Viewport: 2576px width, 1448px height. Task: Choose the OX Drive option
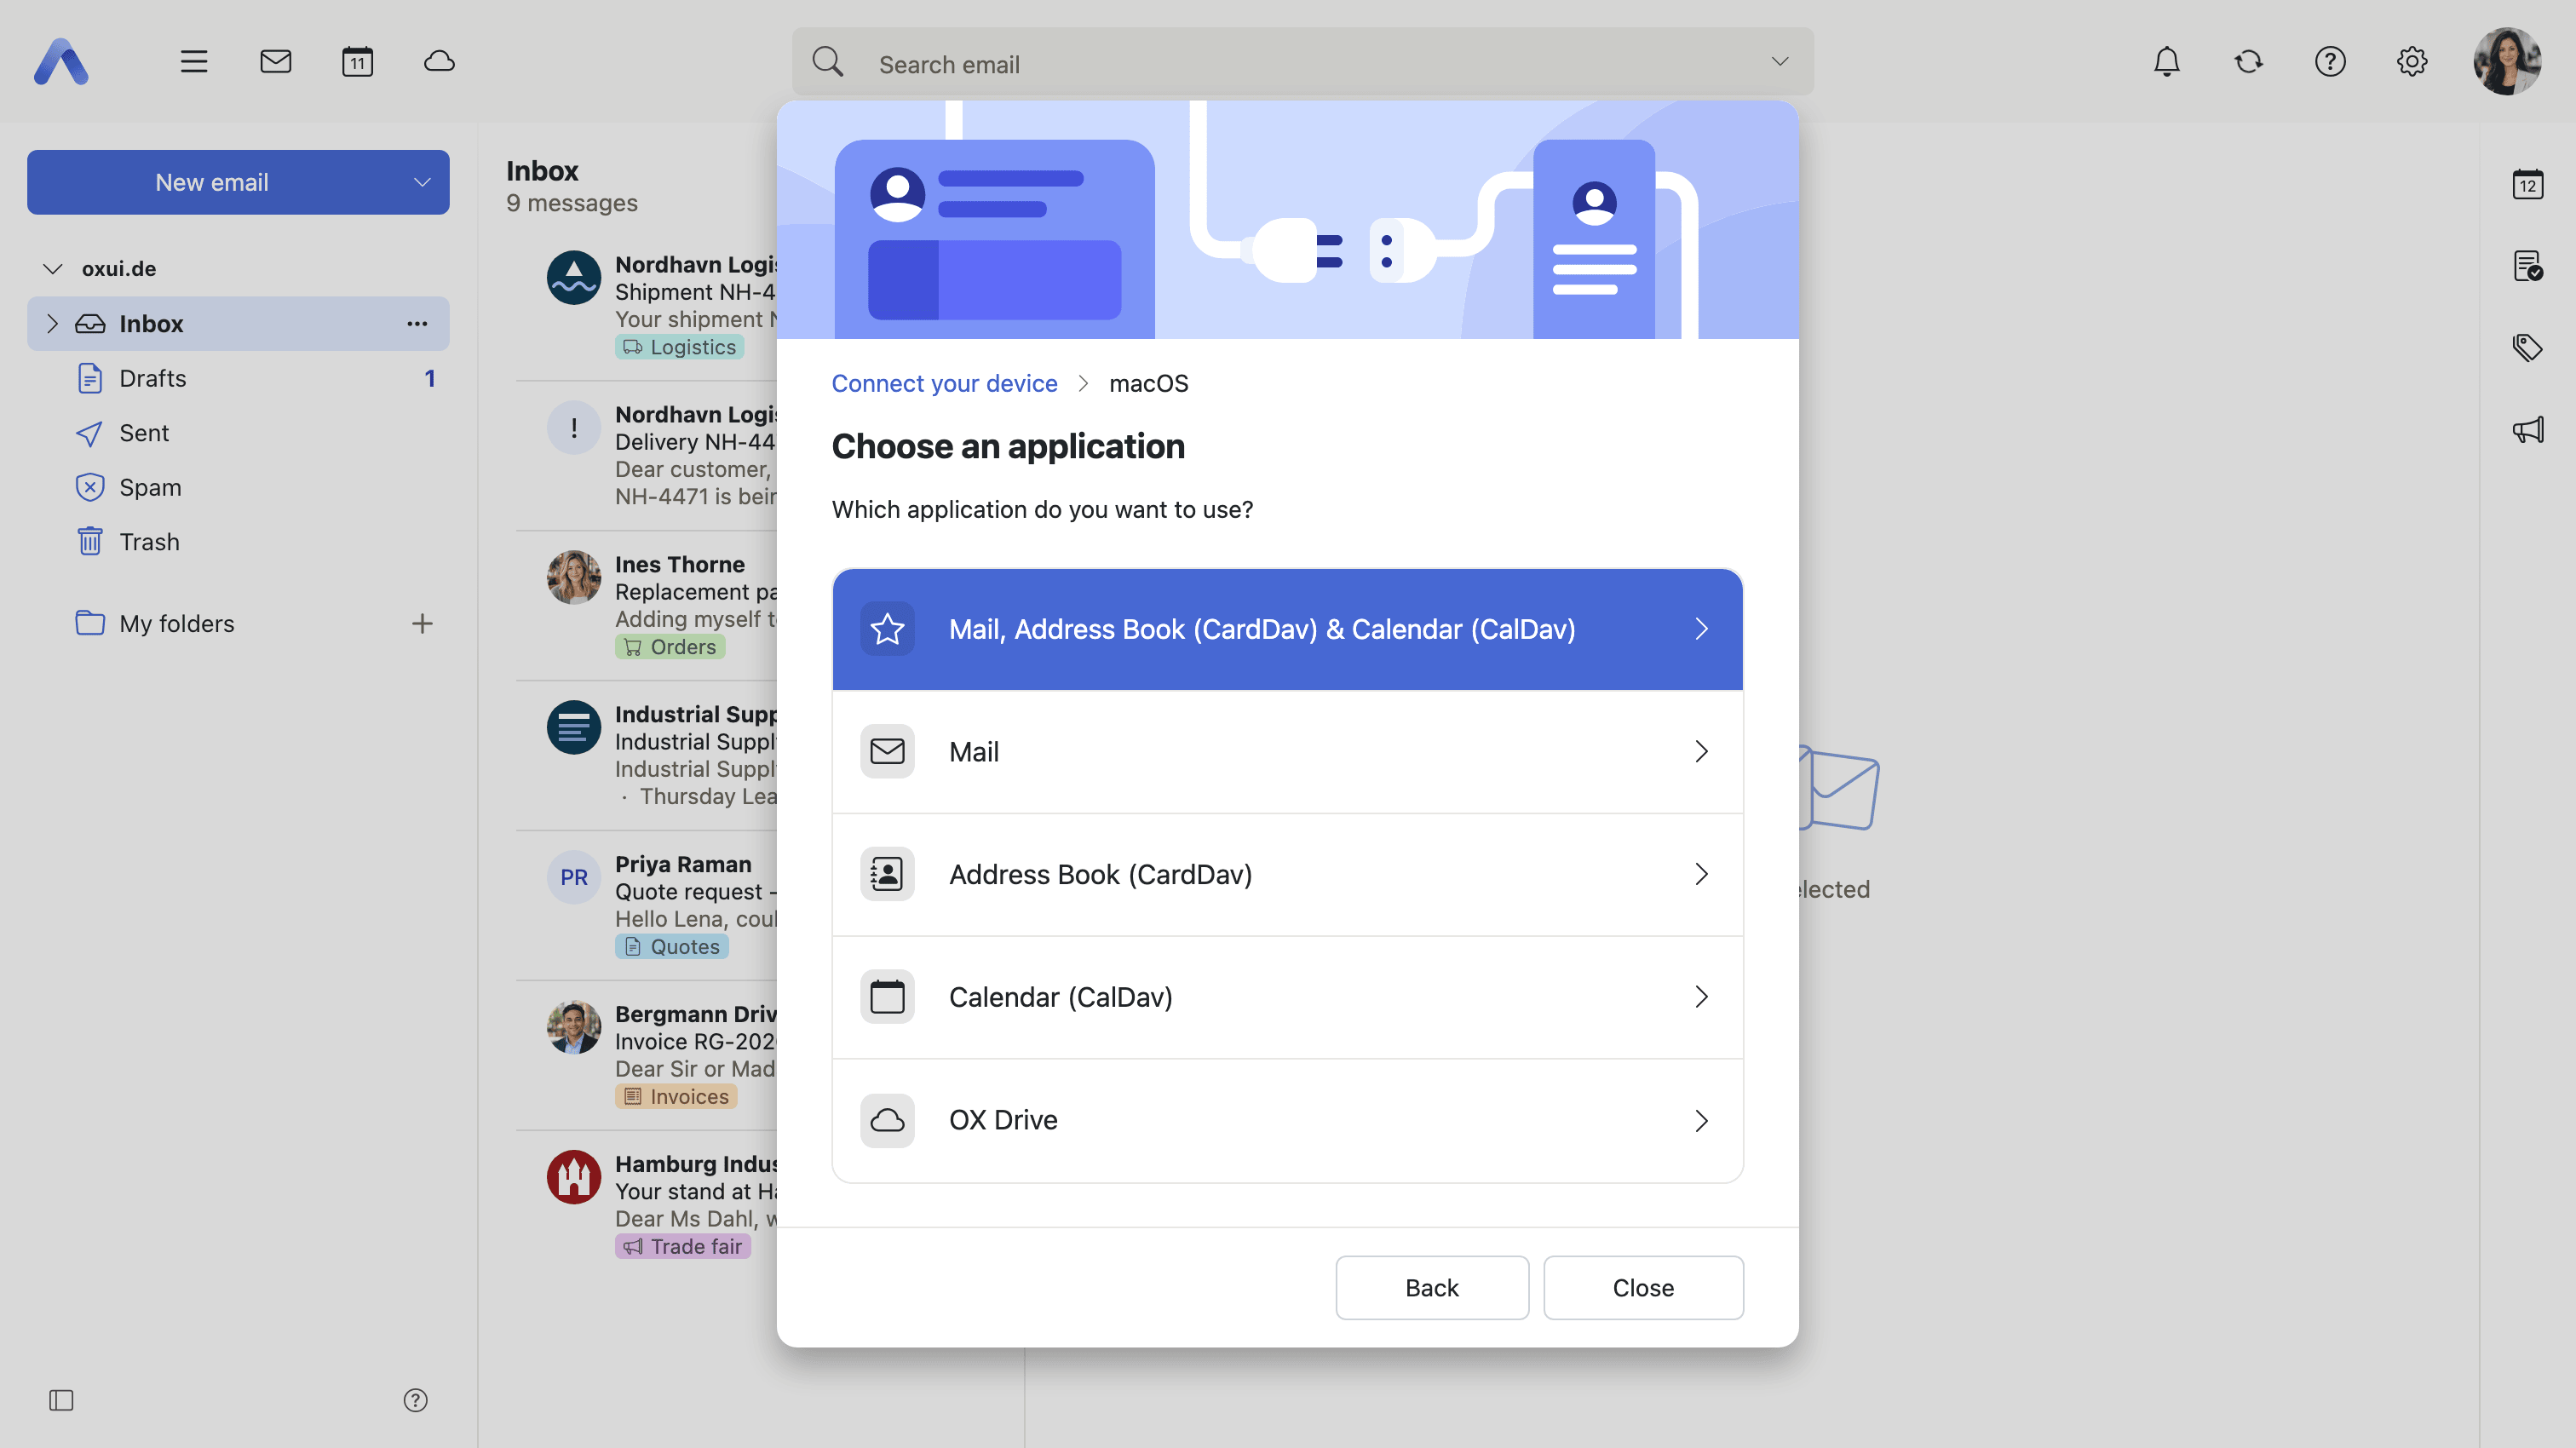pos(1287,1120)
